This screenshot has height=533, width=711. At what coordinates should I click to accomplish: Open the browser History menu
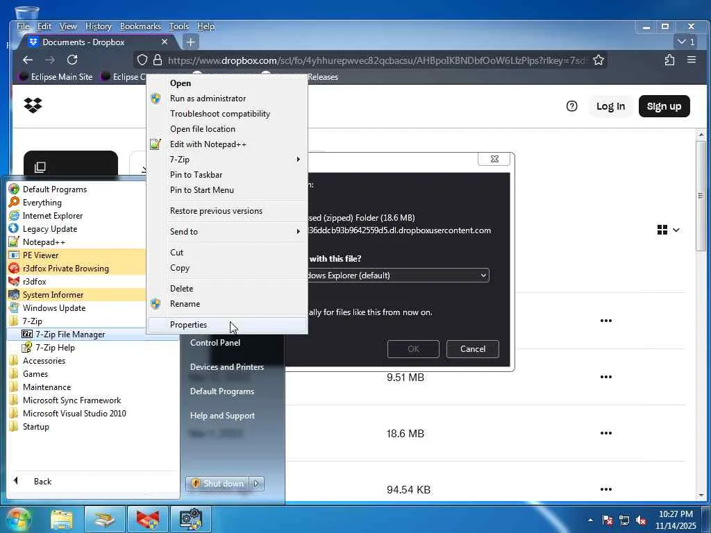point(99,26)
